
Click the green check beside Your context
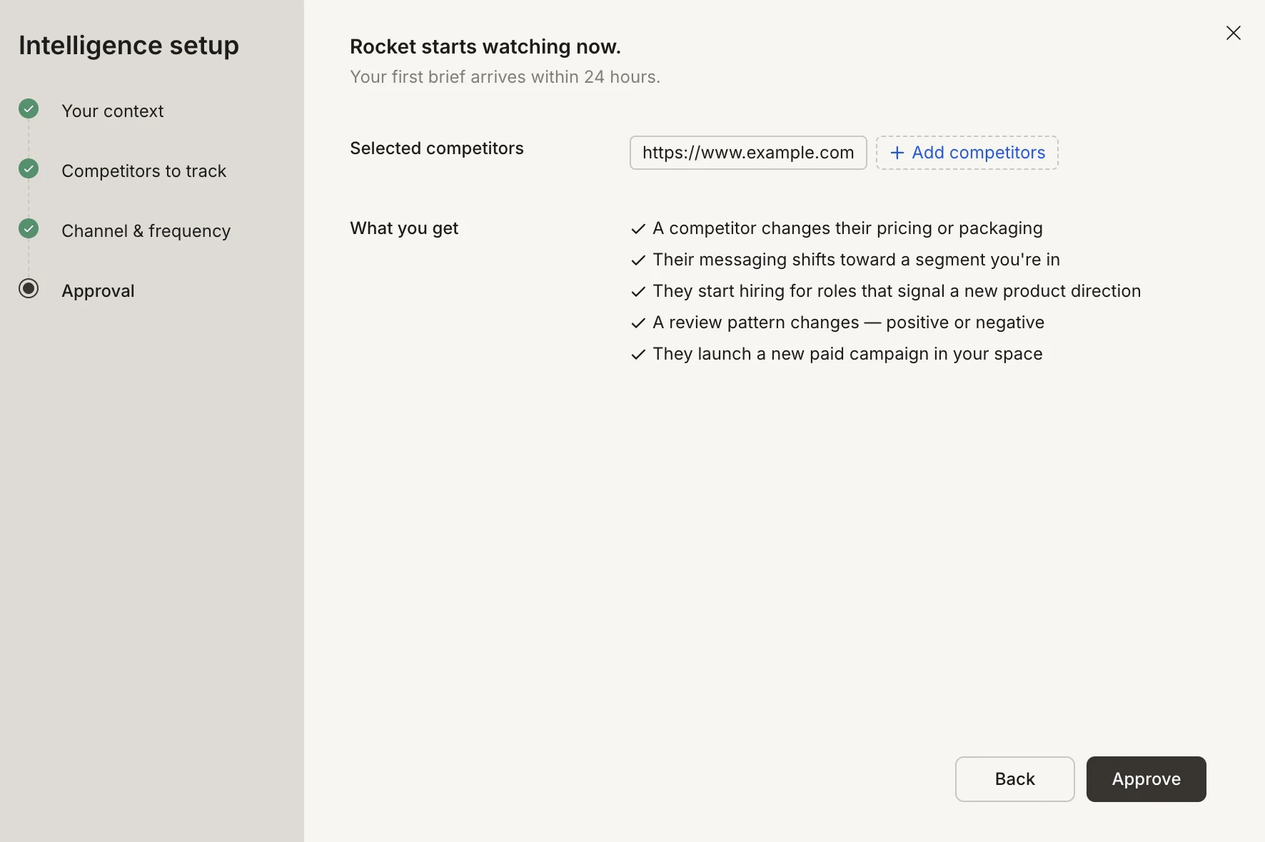click(29, 108)
